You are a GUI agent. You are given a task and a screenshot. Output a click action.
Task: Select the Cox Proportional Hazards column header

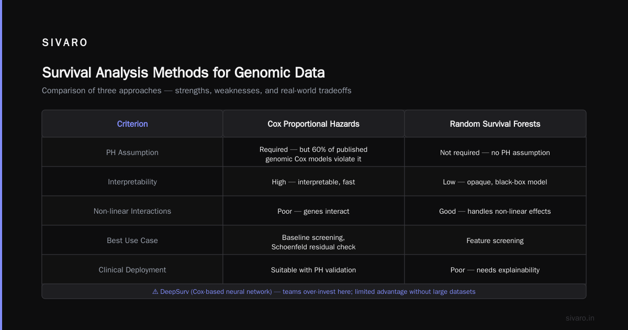[313, 124]
